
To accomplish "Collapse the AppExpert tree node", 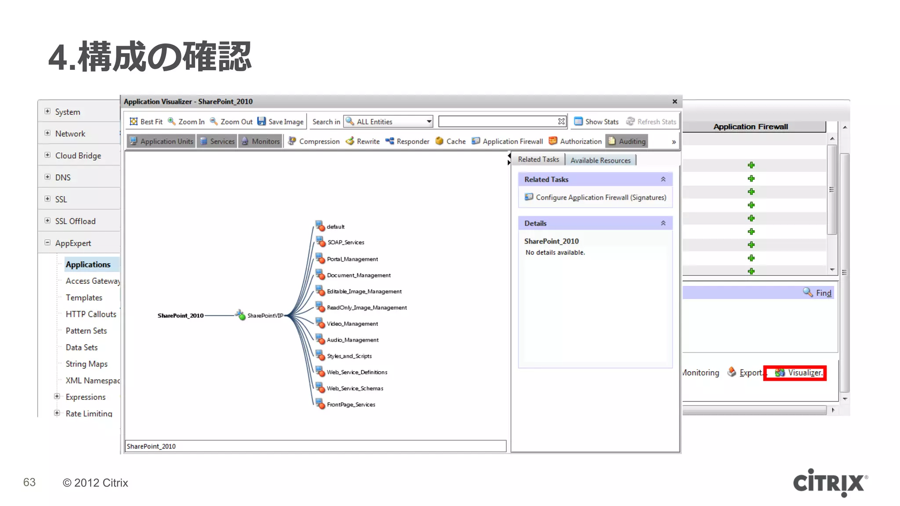I will (47, 242).
